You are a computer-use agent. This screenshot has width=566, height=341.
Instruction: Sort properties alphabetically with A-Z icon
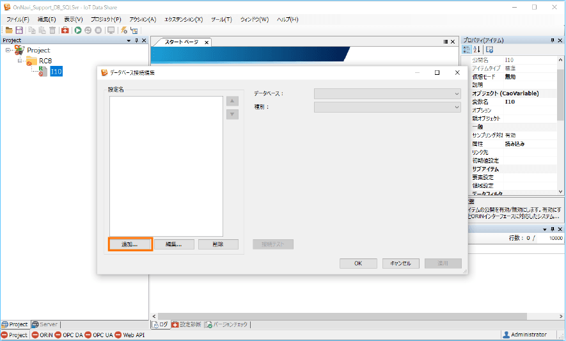click(x=477, y=50)
